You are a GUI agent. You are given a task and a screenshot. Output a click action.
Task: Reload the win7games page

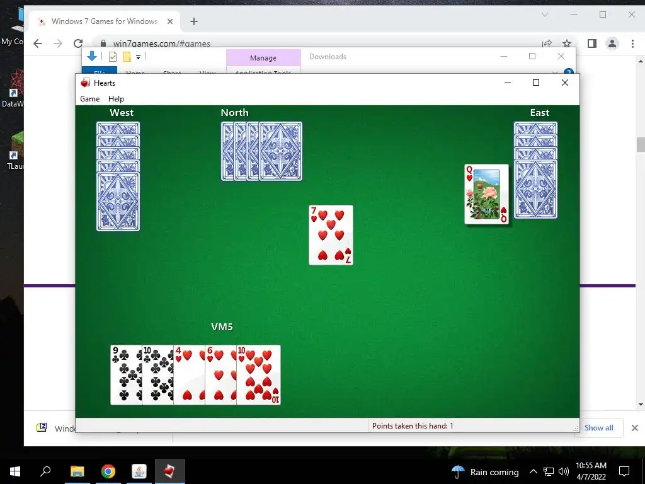pos(77,43)
